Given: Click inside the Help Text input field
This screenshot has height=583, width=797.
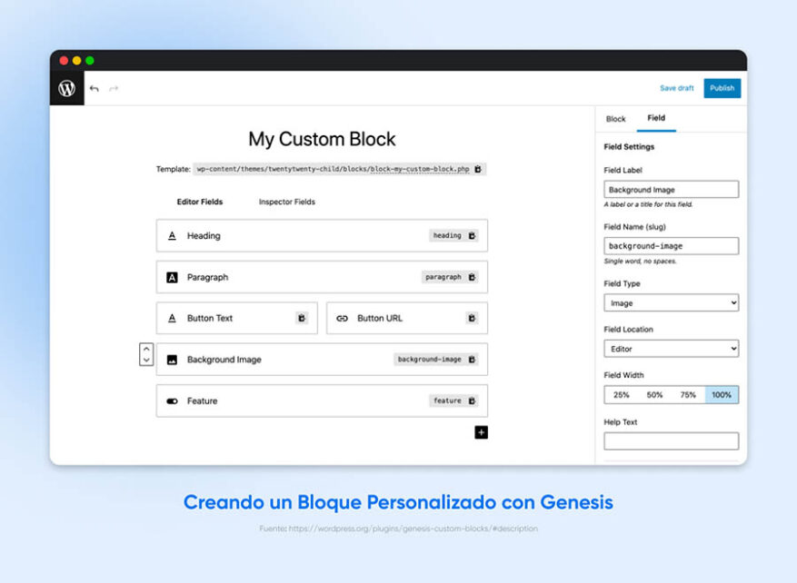Looking at the screenshot, I should coord(671,440).
